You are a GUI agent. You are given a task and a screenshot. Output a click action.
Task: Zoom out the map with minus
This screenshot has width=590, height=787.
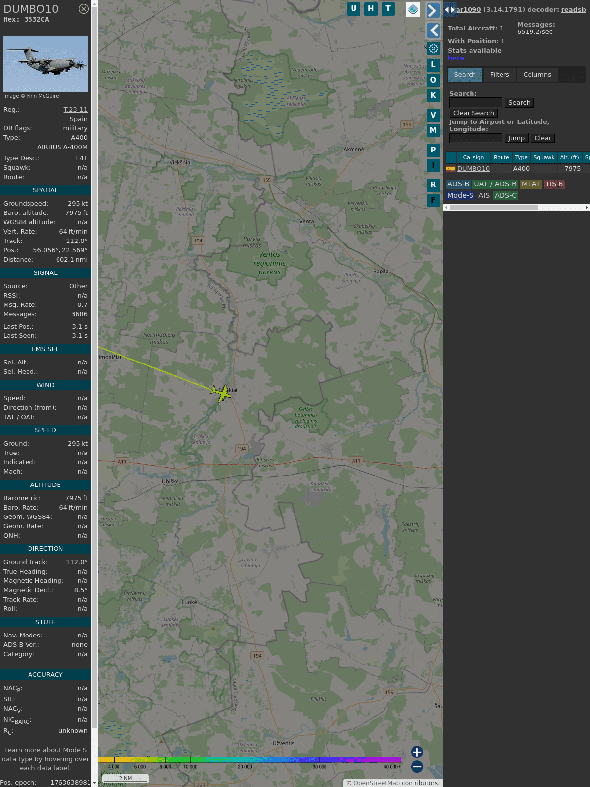[417, 767]
